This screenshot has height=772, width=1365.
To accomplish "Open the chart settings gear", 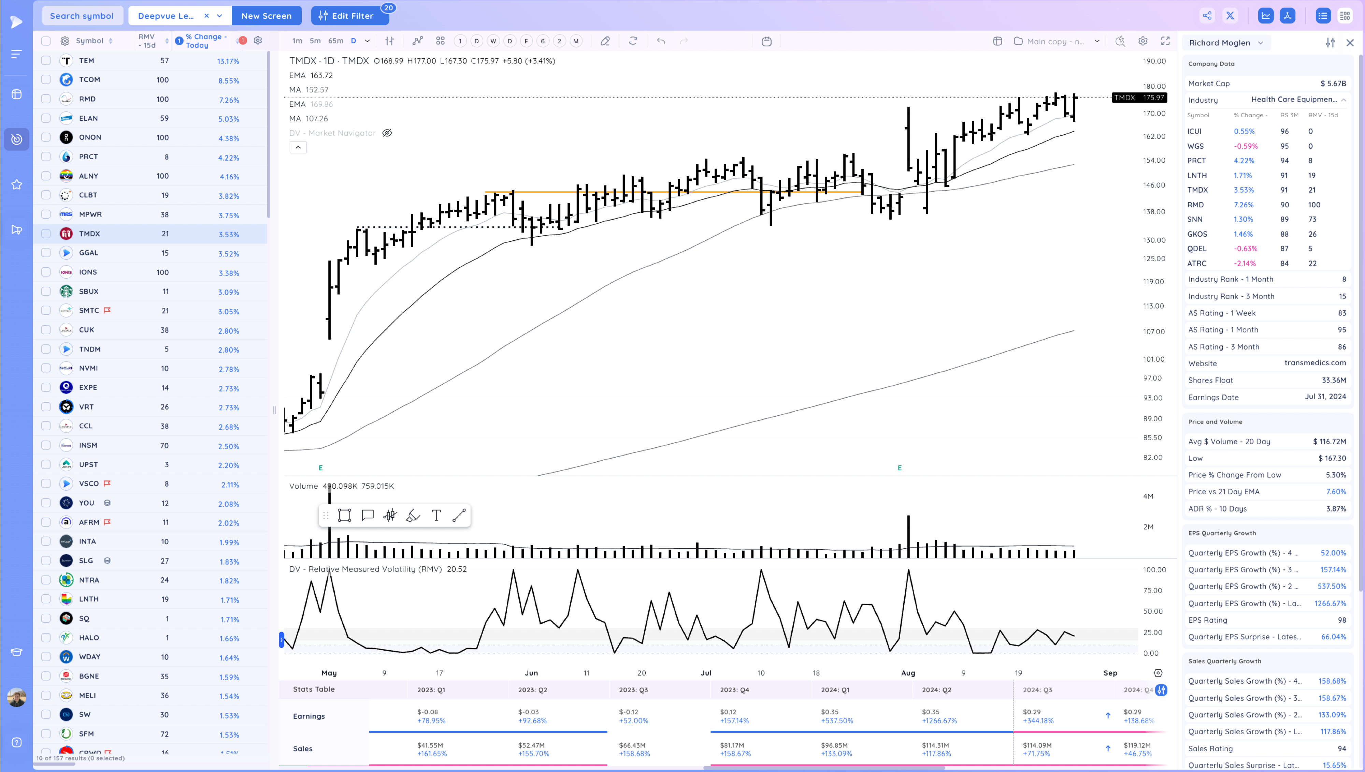I will coord(1143,41).
